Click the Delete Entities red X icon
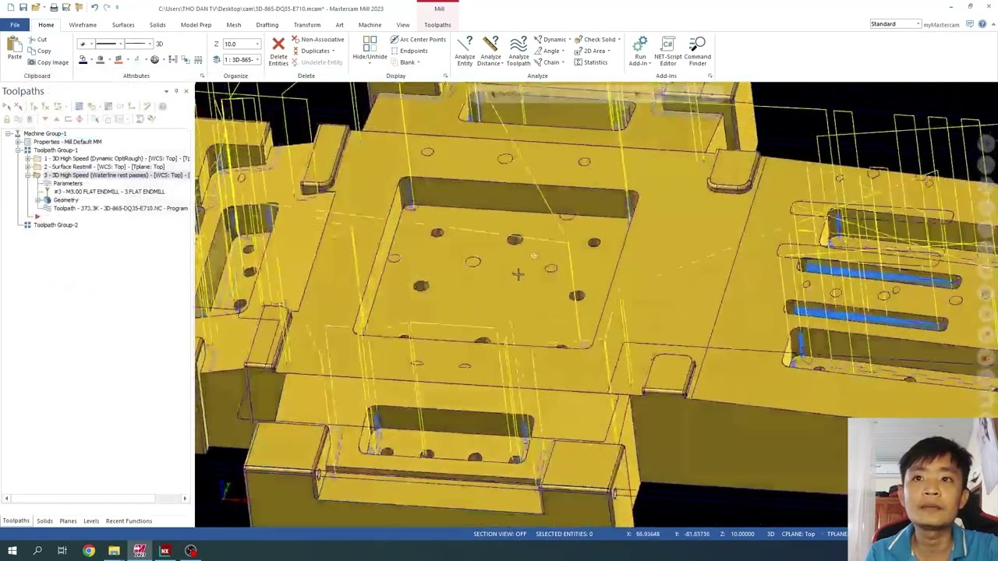The width and height of the screenshot is (998, 561). click(278, 44)
